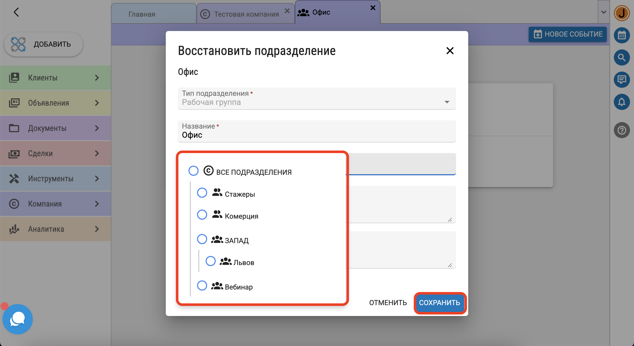
Task: Open the calendar icon in right sidebar
Action: pos(621,35)
